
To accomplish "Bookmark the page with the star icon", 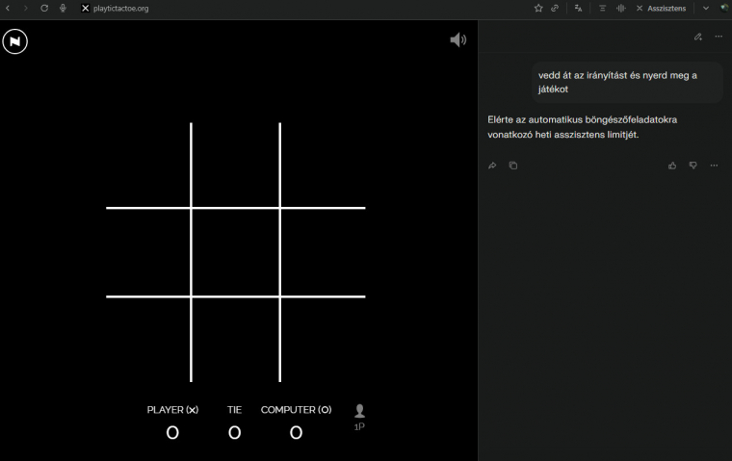I will pyautogui.click(x=538, y=8).
